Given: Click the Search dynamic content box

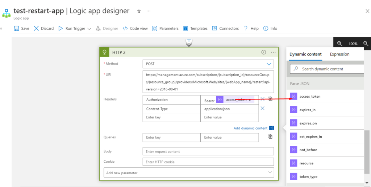Looking at the screenshot, I should click(327, 69).
